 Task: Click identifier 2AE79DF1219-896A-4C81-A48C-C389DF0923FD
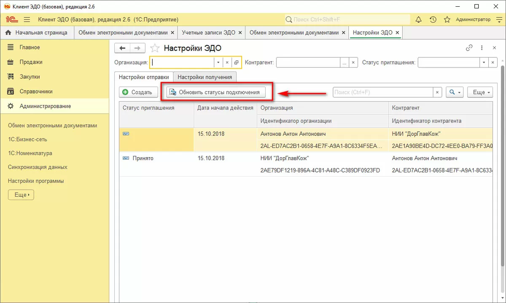(x=320, y=171)
